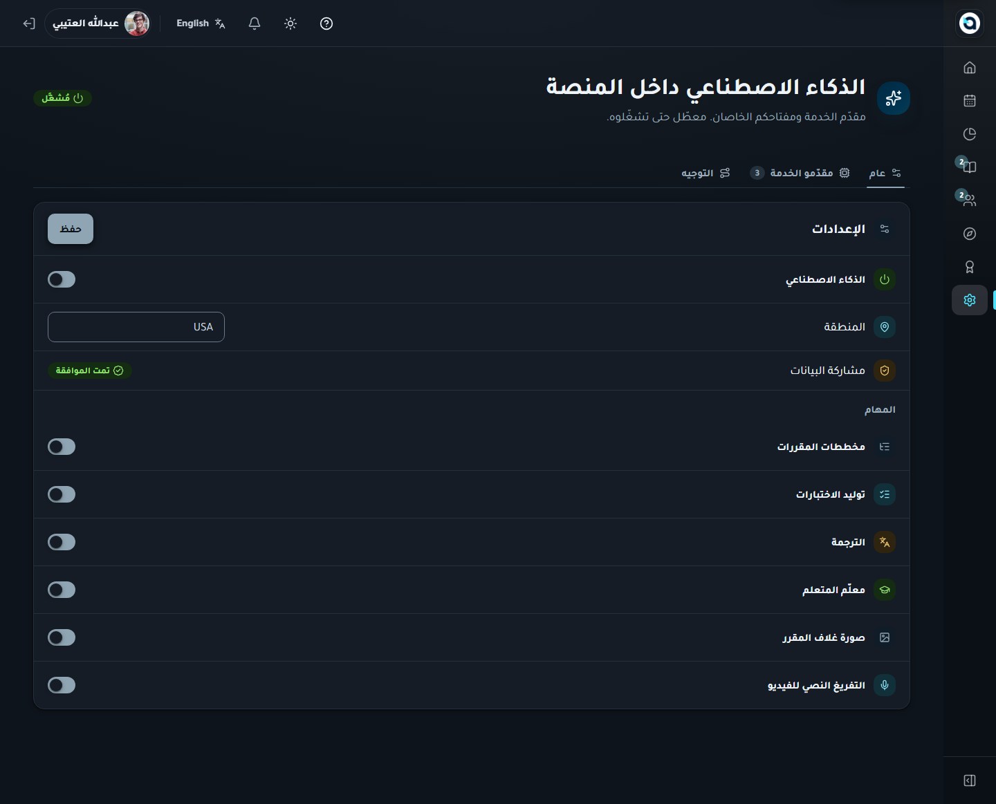Toggle the الذكاء الاصطناعي switch
Screen dimensions: 996x804
coord(62,279)
